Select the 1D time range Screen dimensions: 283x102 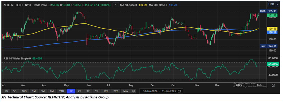(6, 91)
